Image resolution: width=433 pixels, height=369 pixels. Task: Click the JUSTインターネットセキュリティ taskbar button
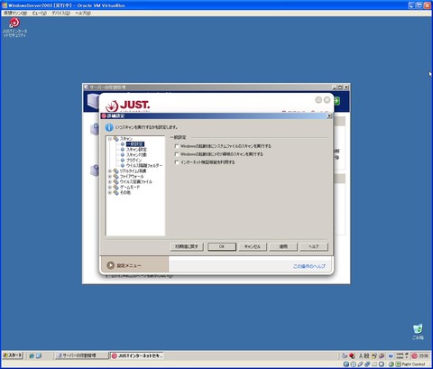(137, 355)
